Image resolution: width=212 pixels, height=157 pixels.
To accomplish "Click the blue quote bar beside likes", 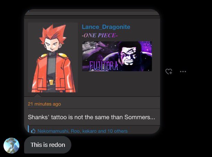I will pos(28,129).
